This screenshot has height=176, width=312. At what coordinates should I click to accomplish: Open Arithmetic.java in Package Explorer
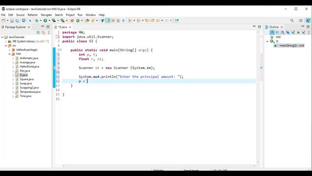[29, 58]
